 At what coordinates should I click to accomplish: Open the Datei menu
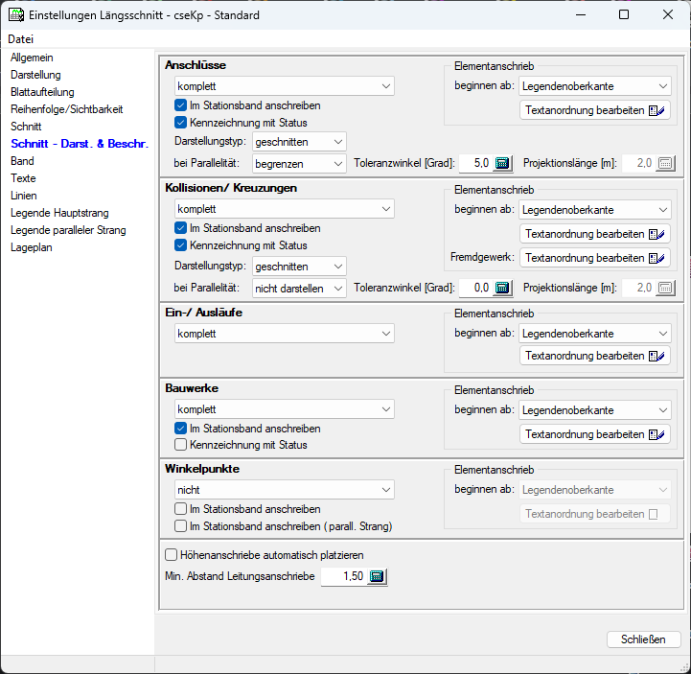20,39
